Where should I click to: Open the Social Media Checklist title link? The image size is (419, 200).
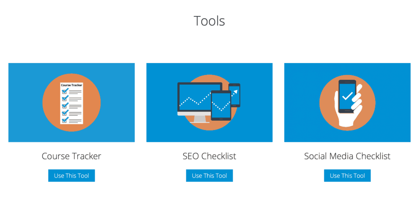coord(347,156)
